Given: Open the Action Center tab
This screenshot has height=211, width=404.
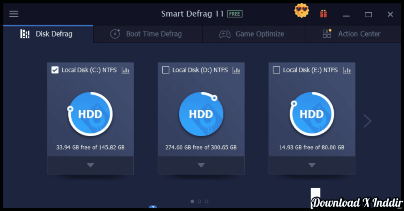Looking at the screenshot, I should tap(353, 34).
